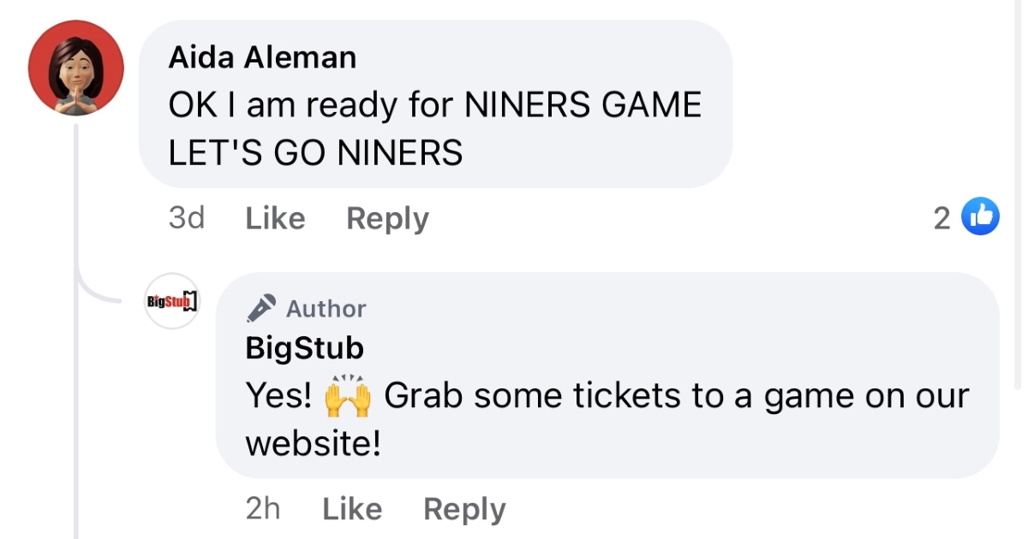Open the Aida Aleman profile name link
Viewport: 1028px width, 539px height.
pyautogui.click(x=262, y=58)
